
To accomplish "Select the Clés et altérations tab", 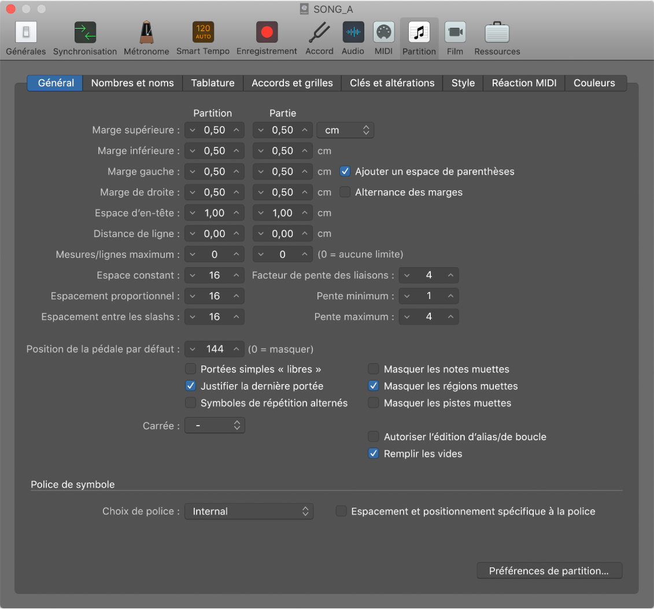I will [391, 83].
